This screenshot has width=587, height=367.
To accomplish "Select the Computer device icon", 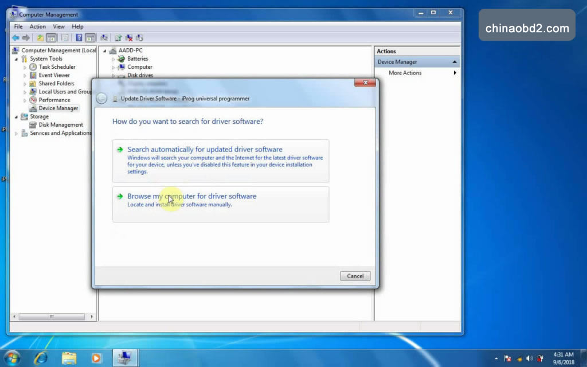I will [122, 67].
